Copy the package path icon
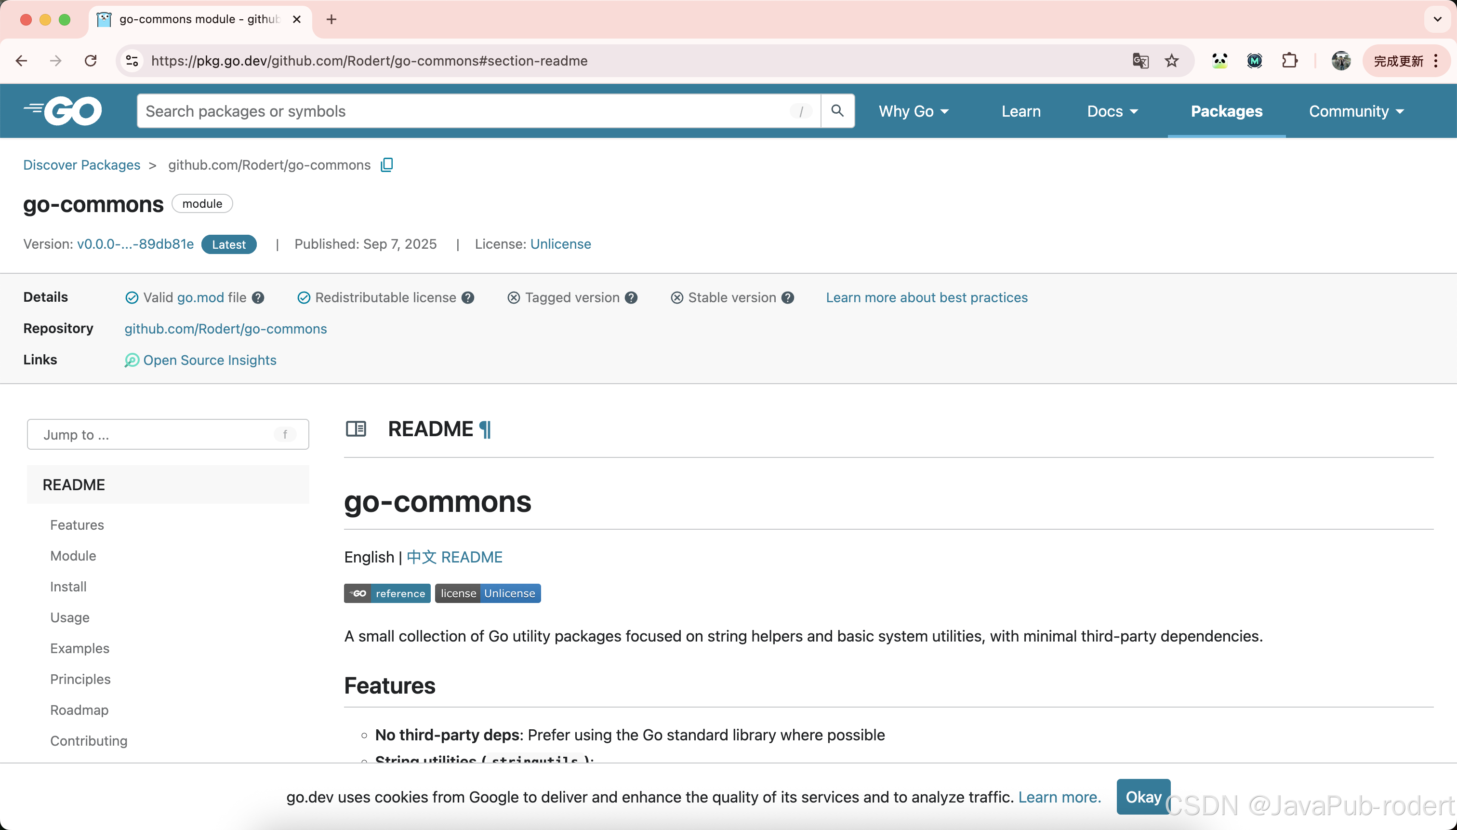This screenshot has width=1457, height=830. pyautogui.click(x=387, y=165)
